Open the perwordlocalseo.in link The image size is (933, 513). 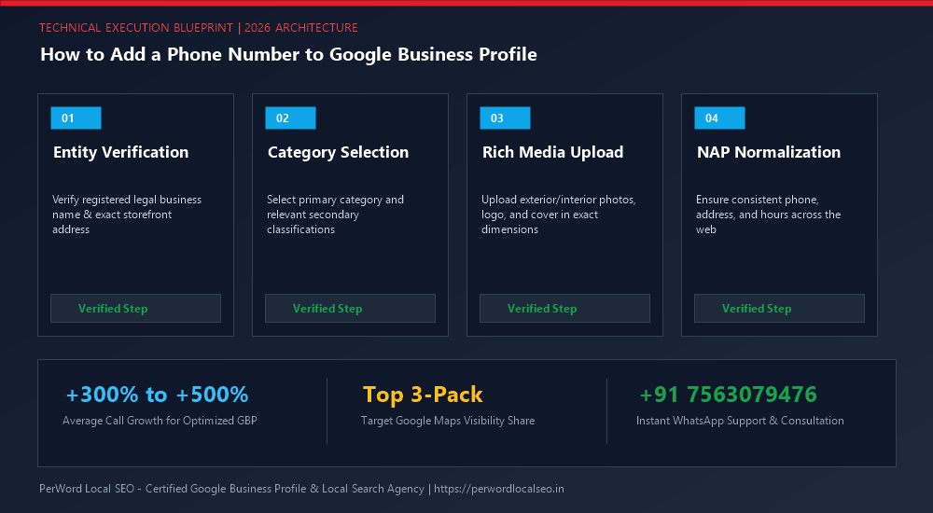click(x=498, y=489)
